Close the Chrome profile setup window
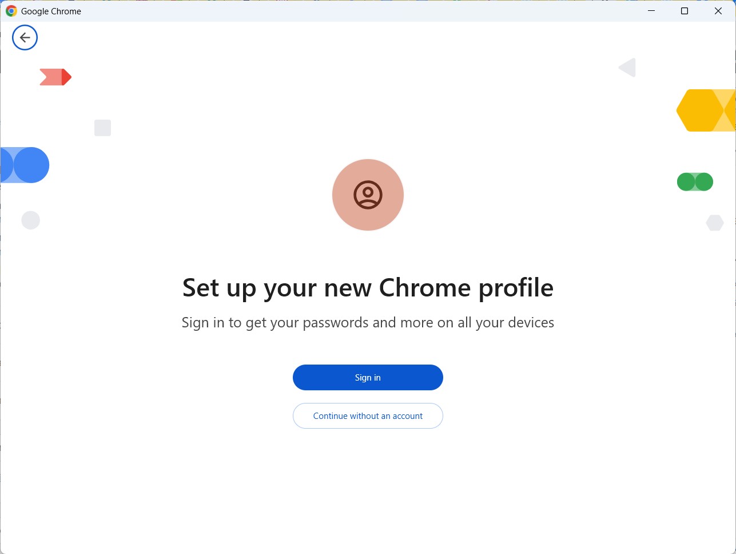Viewport: 736px width, 554px height. [x=718, y=11]
